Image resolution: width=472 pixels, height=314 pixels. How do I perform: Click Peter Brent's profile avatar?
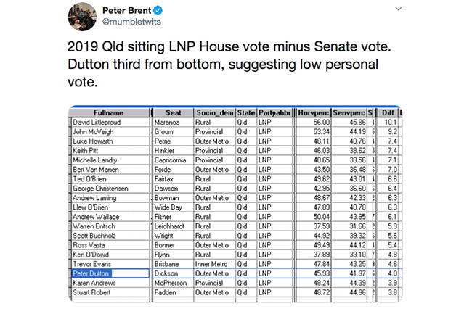tap(82, 17)
